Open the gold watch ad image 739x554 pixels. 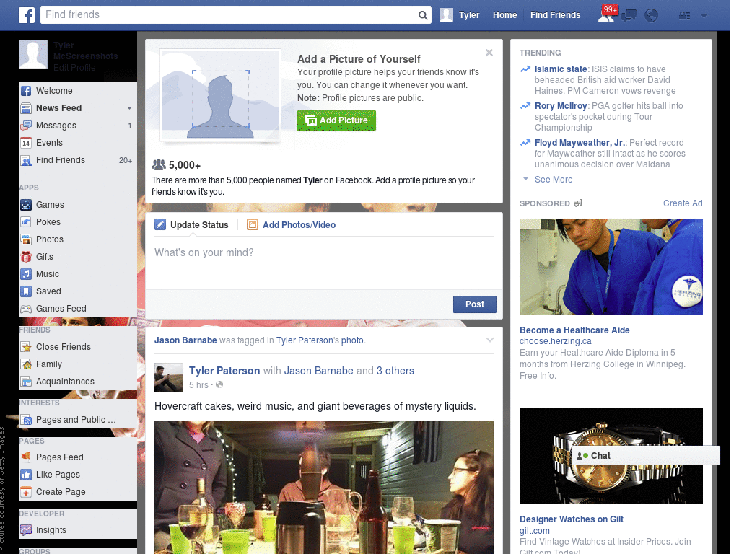611,456
